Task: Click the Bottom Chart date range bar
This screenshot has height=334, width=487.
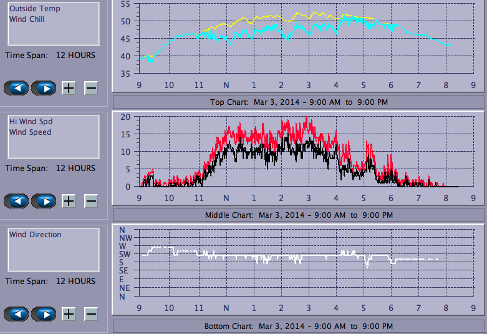Action: click(299, 327)
